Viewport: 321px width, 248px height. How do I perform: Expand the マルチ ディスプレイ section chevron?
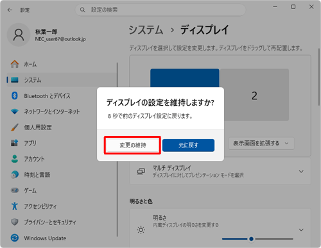coord(301,171)
